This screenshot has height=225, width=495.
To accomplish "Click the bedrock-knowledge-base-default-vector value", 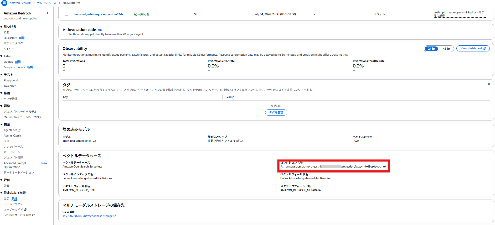I will tap(306, 179).
